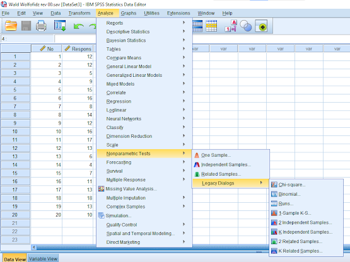The width and height of the screenshot is (350, 262).
Task: Click the yellow grid toolbar icon
Action: 211,26
